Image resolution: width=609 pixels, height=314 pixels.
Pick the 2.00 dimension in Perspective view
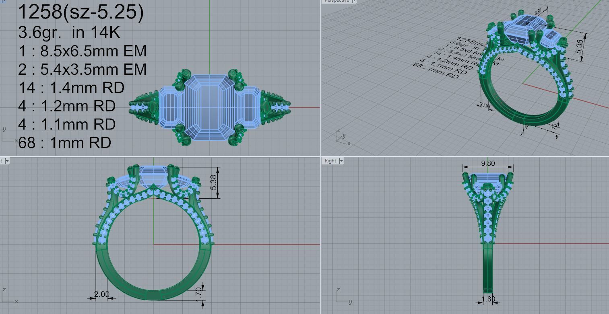click(x=484, y=106)
